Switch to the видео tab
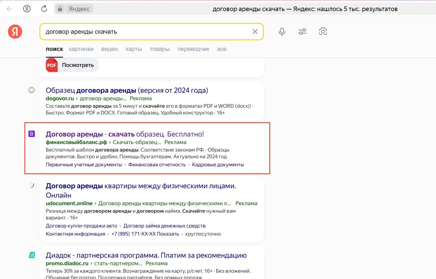 click(109, 49)
